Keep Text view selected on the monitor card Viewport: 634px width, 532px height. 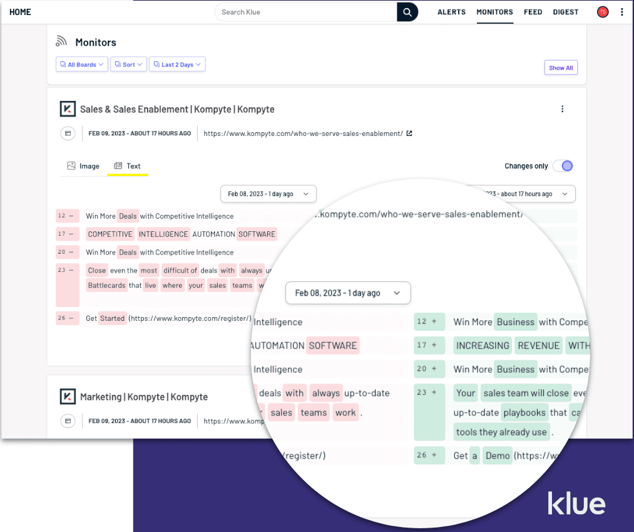coord(128,165)
